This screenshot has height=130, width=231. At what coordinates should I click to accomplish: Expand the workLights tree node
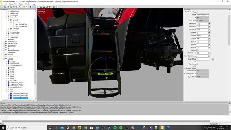tap(6, 14)
